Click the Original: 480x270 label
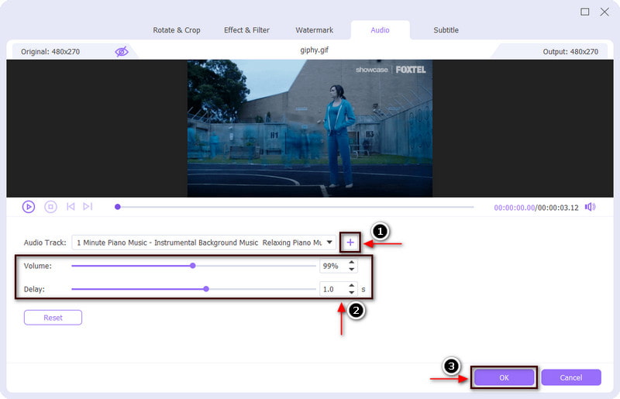Viewport: 620px width, 399px height. pos(50,51)
